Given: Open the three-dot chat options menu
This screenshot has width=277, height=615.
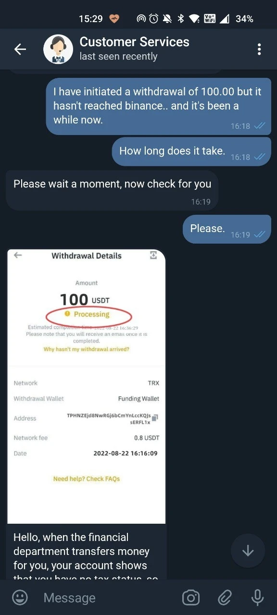Looking at the screenshot, I should click(259, 49).
